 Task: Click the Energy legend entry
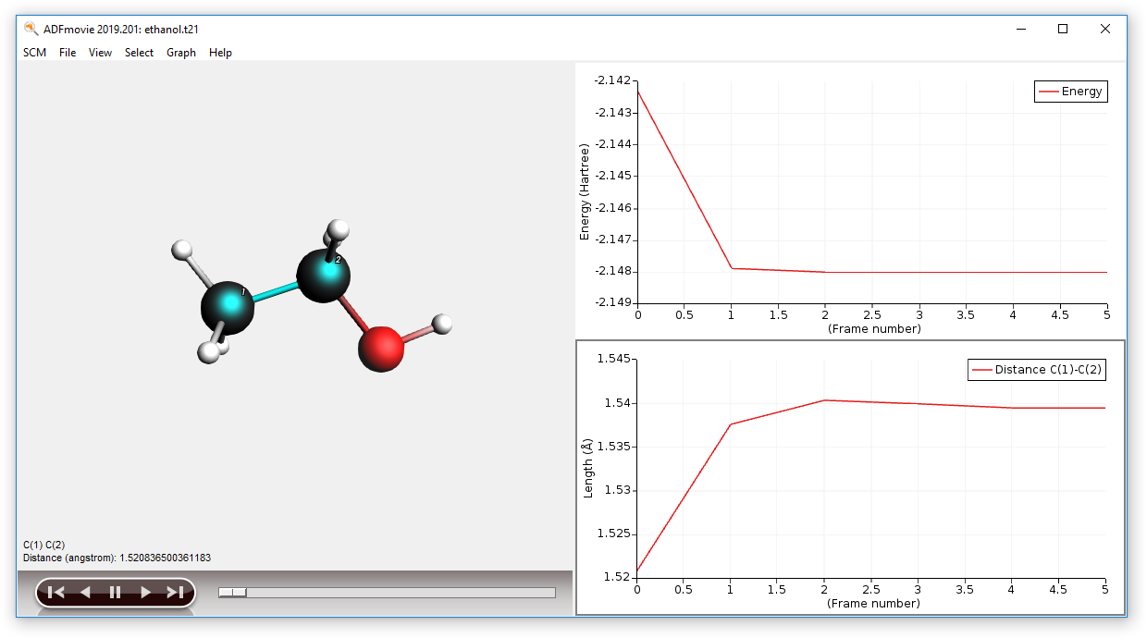click(x=1071, y=92)
